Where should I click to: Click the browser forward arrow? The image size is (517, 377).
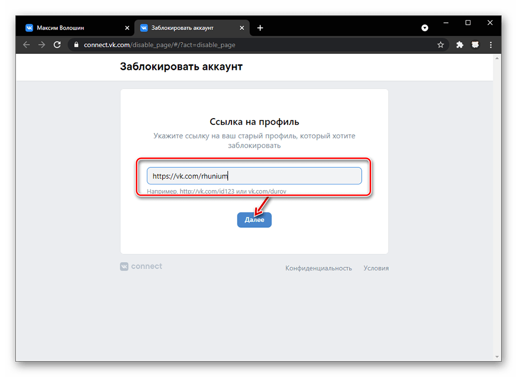(41, 45)
